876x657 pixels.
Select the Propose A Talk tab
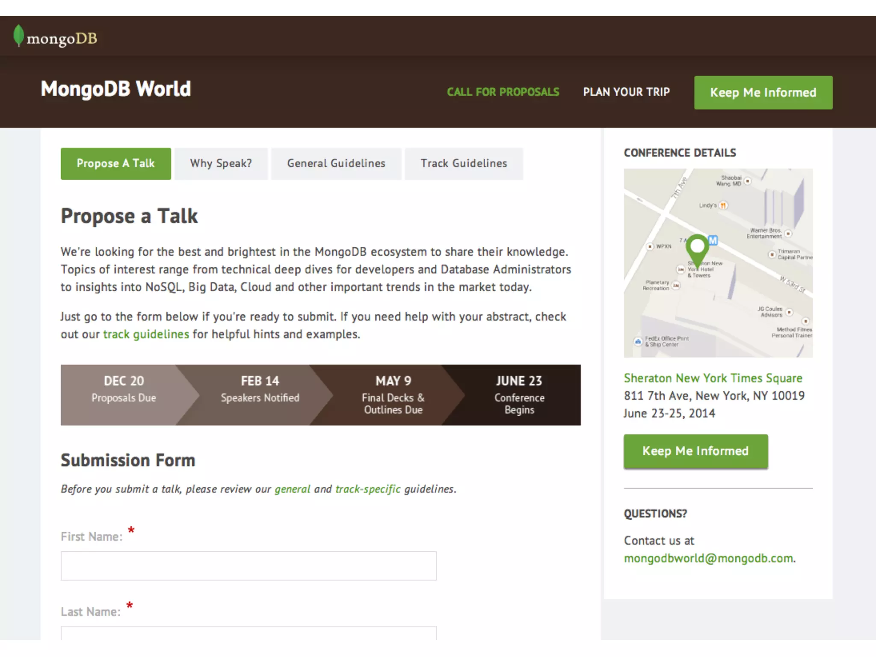115,163
